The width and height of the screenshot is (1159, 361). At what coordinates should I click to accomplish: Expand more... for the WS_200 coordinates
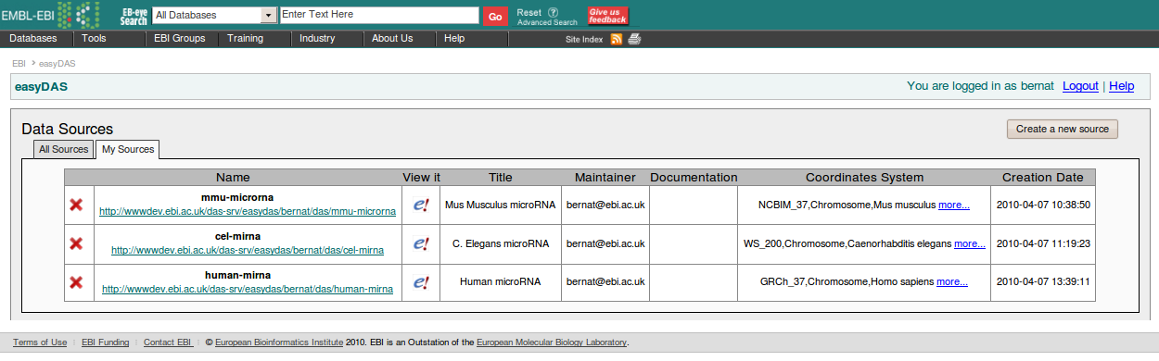[970, 243]
